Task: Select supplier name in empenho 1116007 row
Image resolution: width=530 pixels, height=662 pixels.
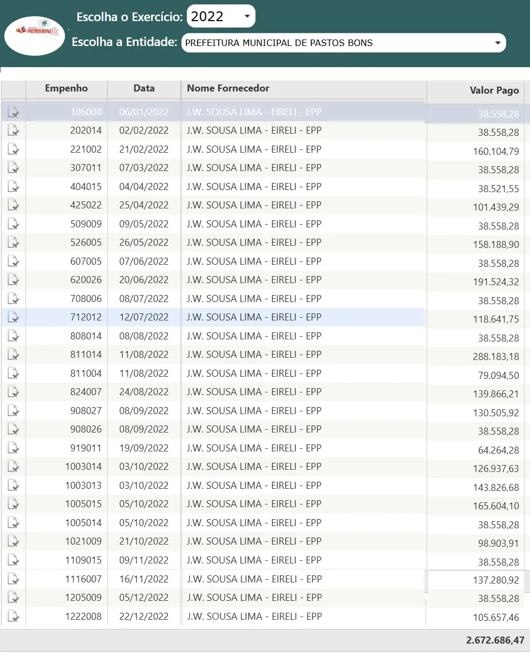Action: click(254, 579)
